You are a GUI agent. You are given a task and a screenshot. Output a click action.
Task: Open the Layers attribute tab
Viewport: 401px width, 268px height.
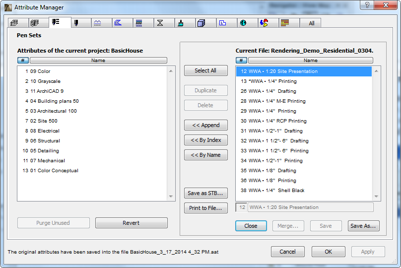18,23
